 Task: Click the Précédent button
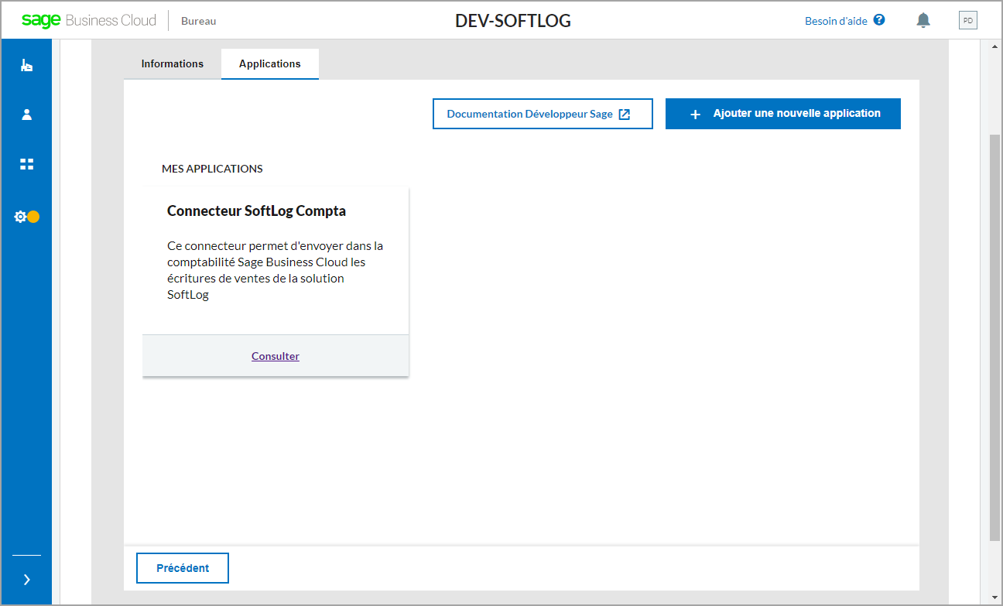pos(183,568)
